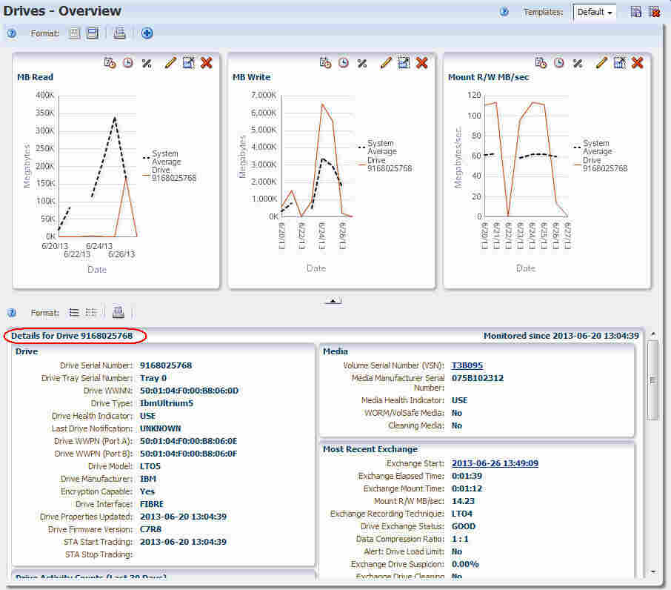This screenshot has height=590, width=671.
Task: Remove the MB Write graph pane
Action: pos(422,63)
